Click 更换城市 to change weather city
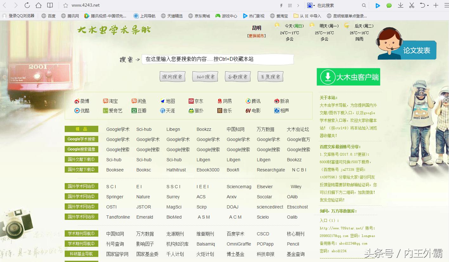449x262 pixels. coord(257,35)
